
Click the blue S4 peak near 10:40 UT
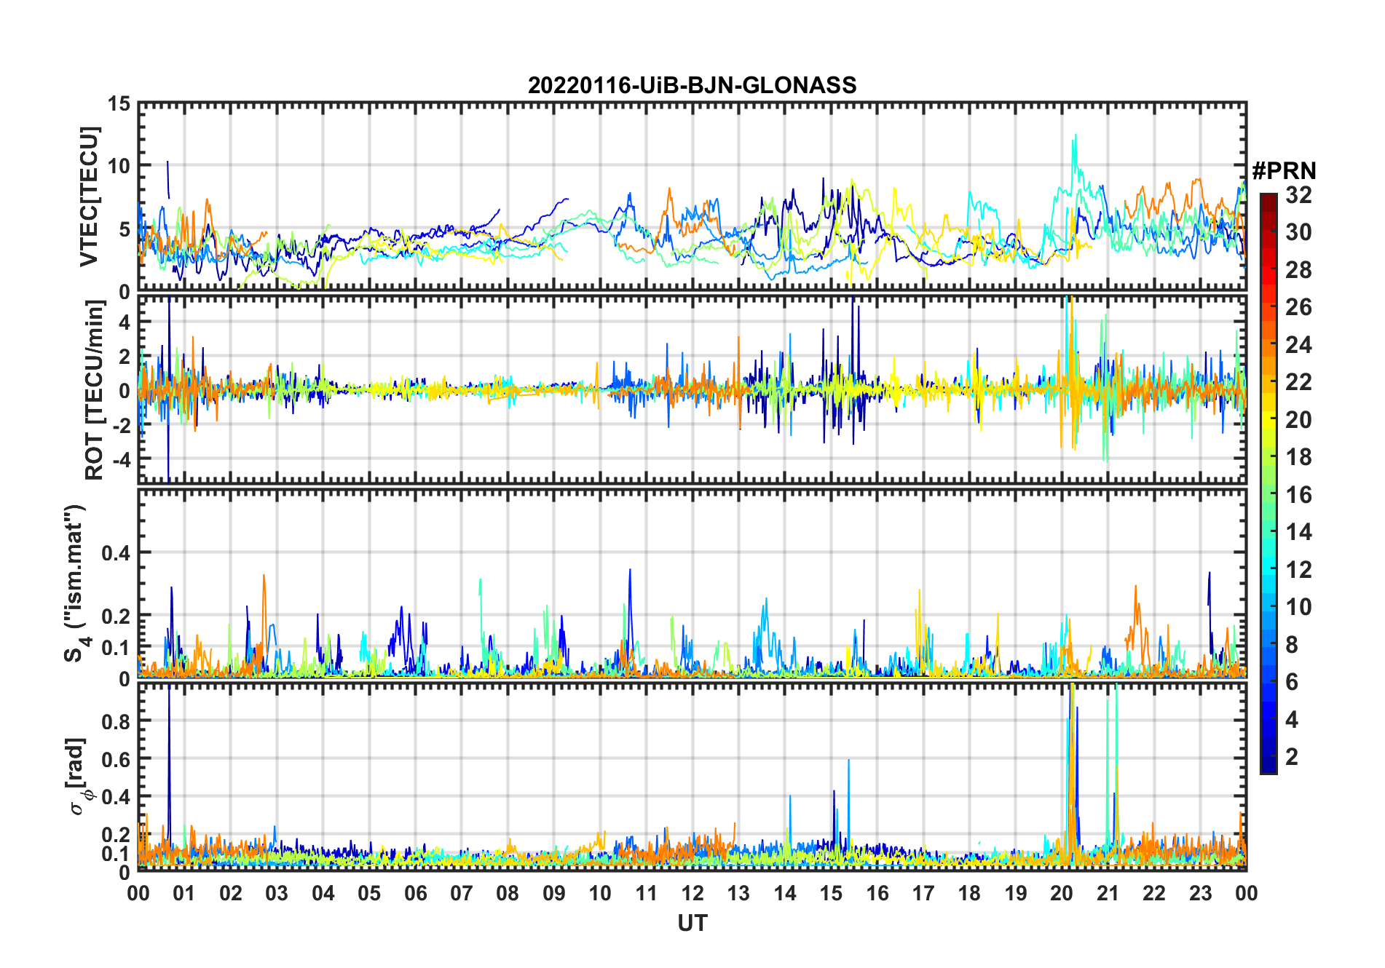click(x=630, y=571)
